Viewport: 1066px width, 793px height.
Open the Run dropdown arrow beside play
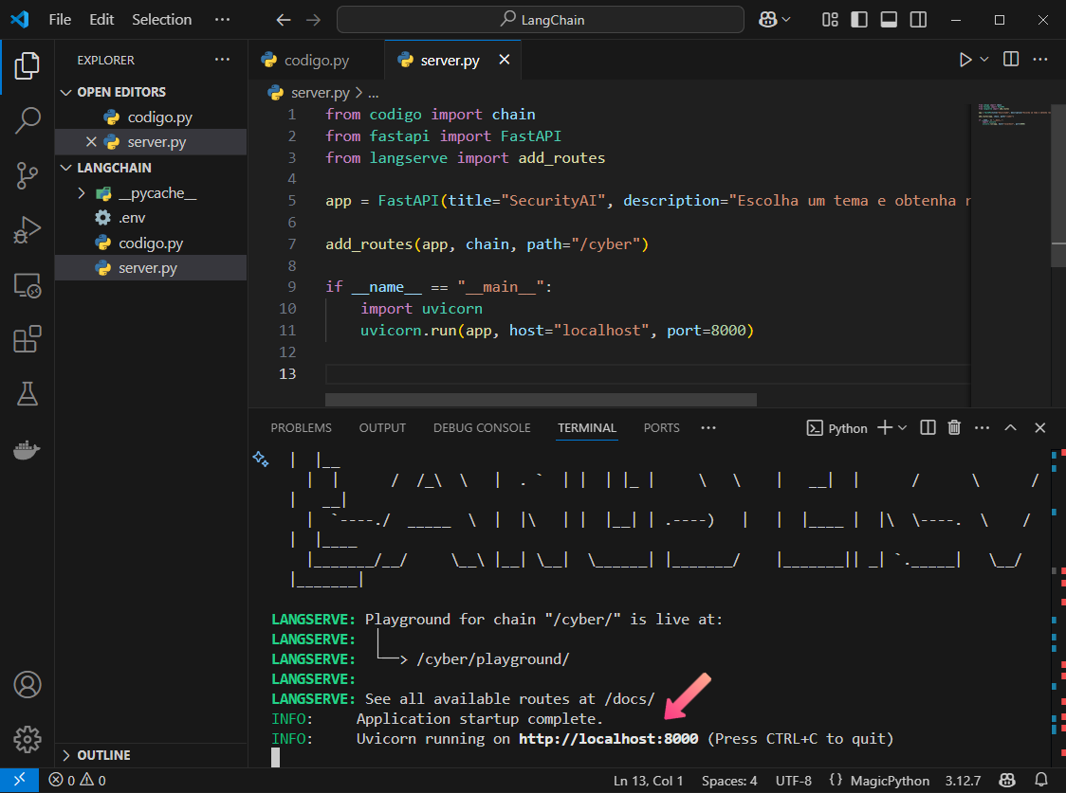click(983, 60)
